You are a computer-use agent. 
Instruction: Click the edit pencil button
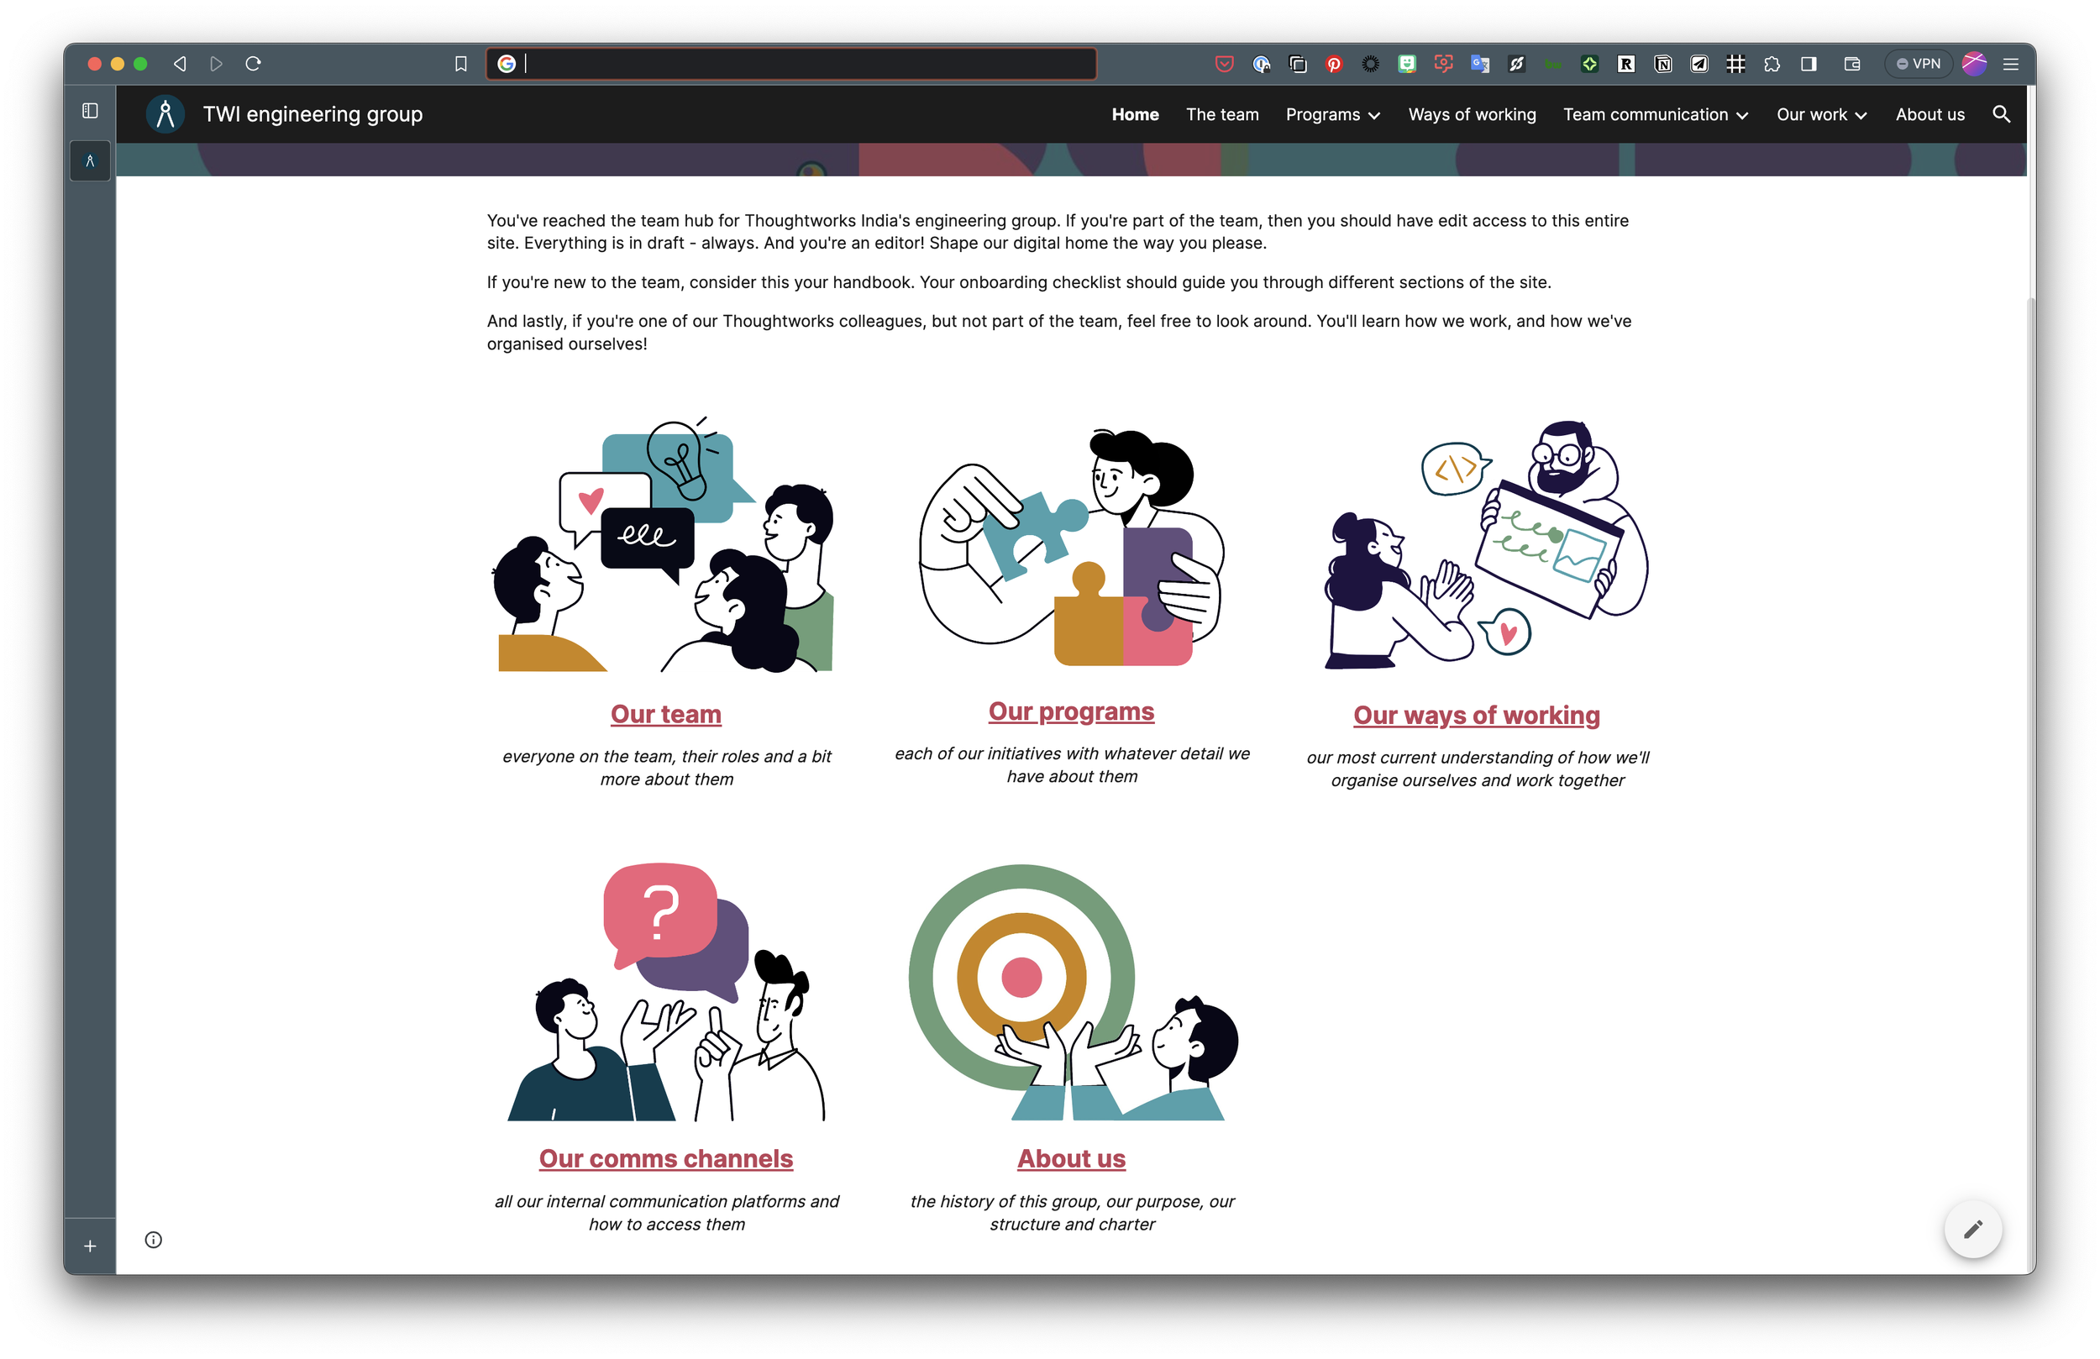click(1973, 1229)
